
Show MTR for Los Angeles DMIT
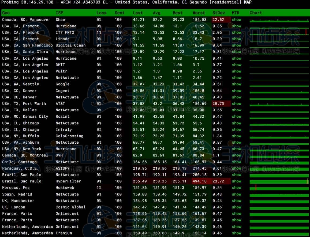[236, 65]
